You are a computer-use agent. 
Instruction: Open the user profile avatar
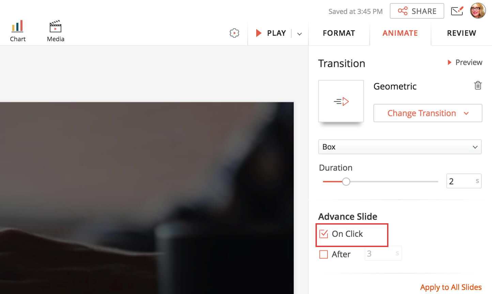[478, 11]
